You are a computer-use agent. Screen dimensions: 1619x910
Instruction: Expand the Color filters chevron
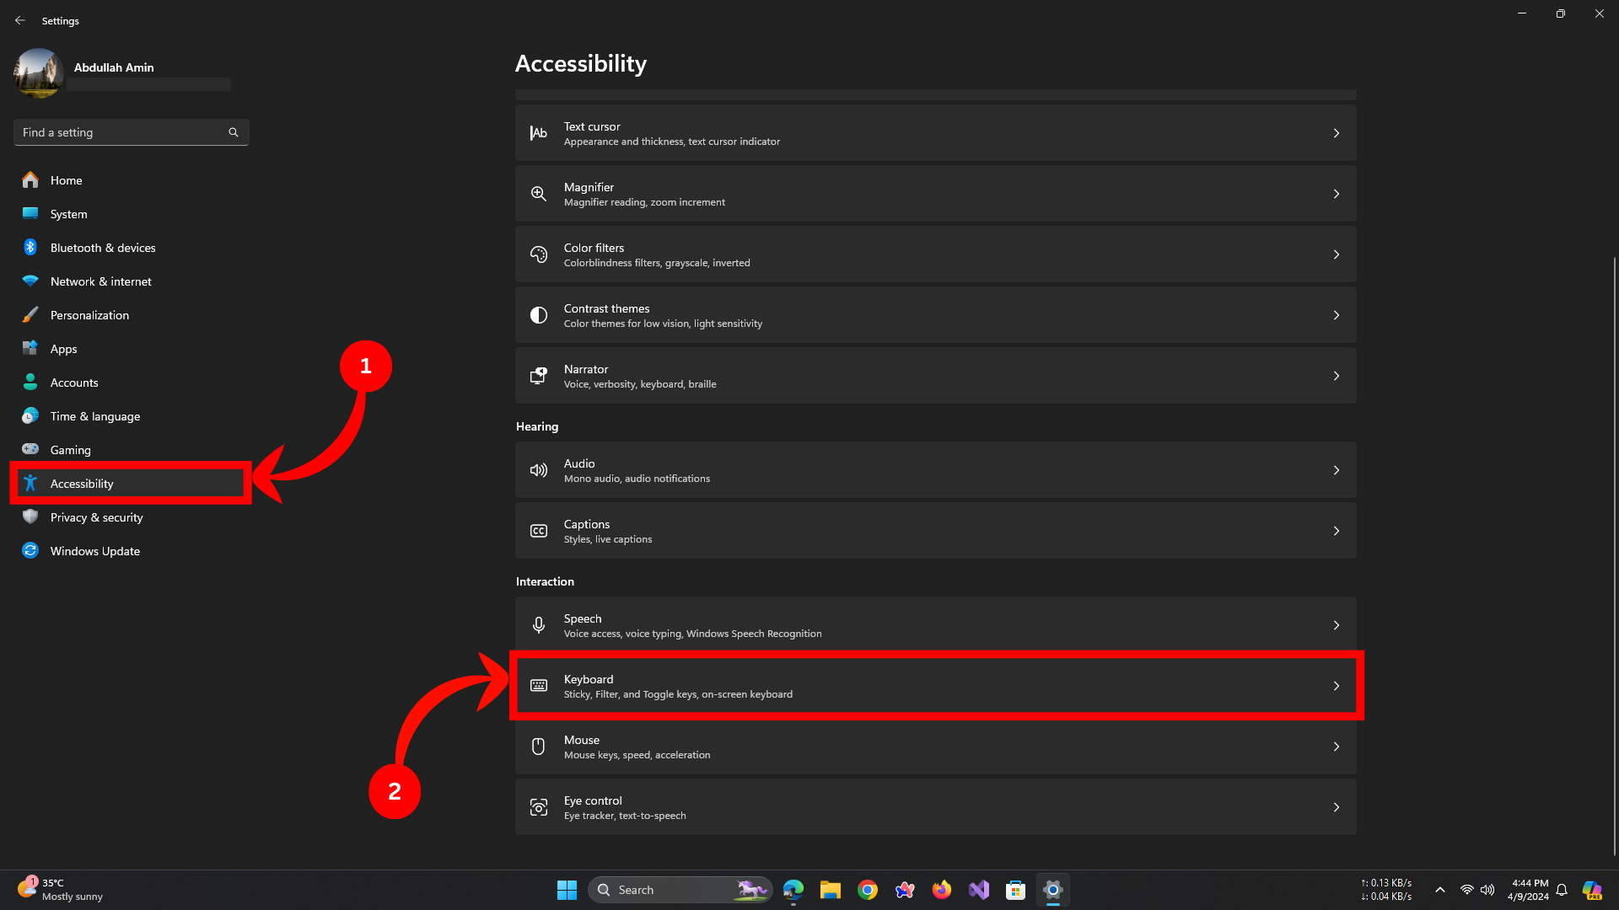tap(1336, 254)
